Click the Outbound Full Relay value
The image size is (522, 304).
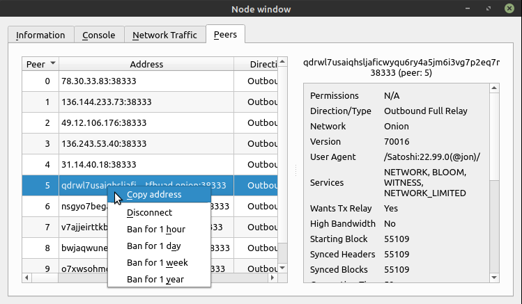425,111
